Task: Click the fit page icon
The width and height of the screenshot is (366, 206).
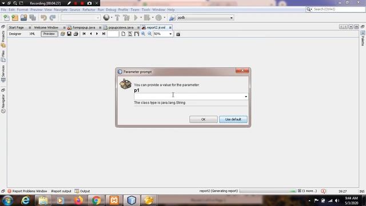Action: point(130,34)
